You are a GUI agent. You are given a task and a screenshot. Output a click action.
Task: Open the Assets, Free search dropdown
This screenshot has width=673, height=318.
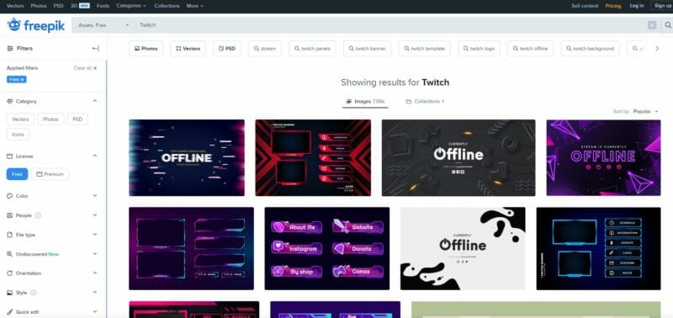(103, 25)
